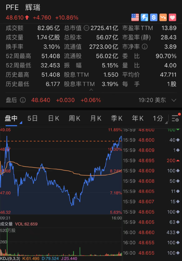Tap the 换手率 3.10% value
Viewport: 182px width, 261px height.
pyautogui.click(x=52, y=47)
